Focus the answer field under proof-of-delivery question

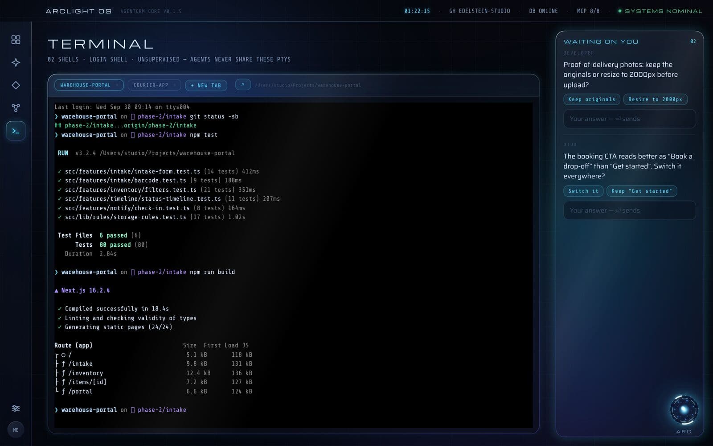[x=629, y=119]
